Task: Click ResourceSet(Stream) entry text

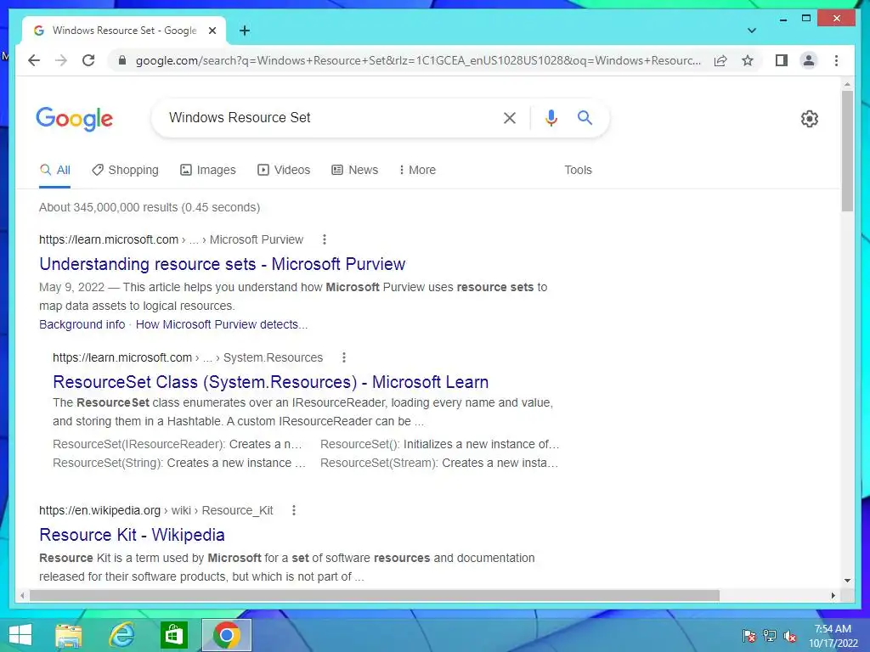Action: [x=378, y=463]
